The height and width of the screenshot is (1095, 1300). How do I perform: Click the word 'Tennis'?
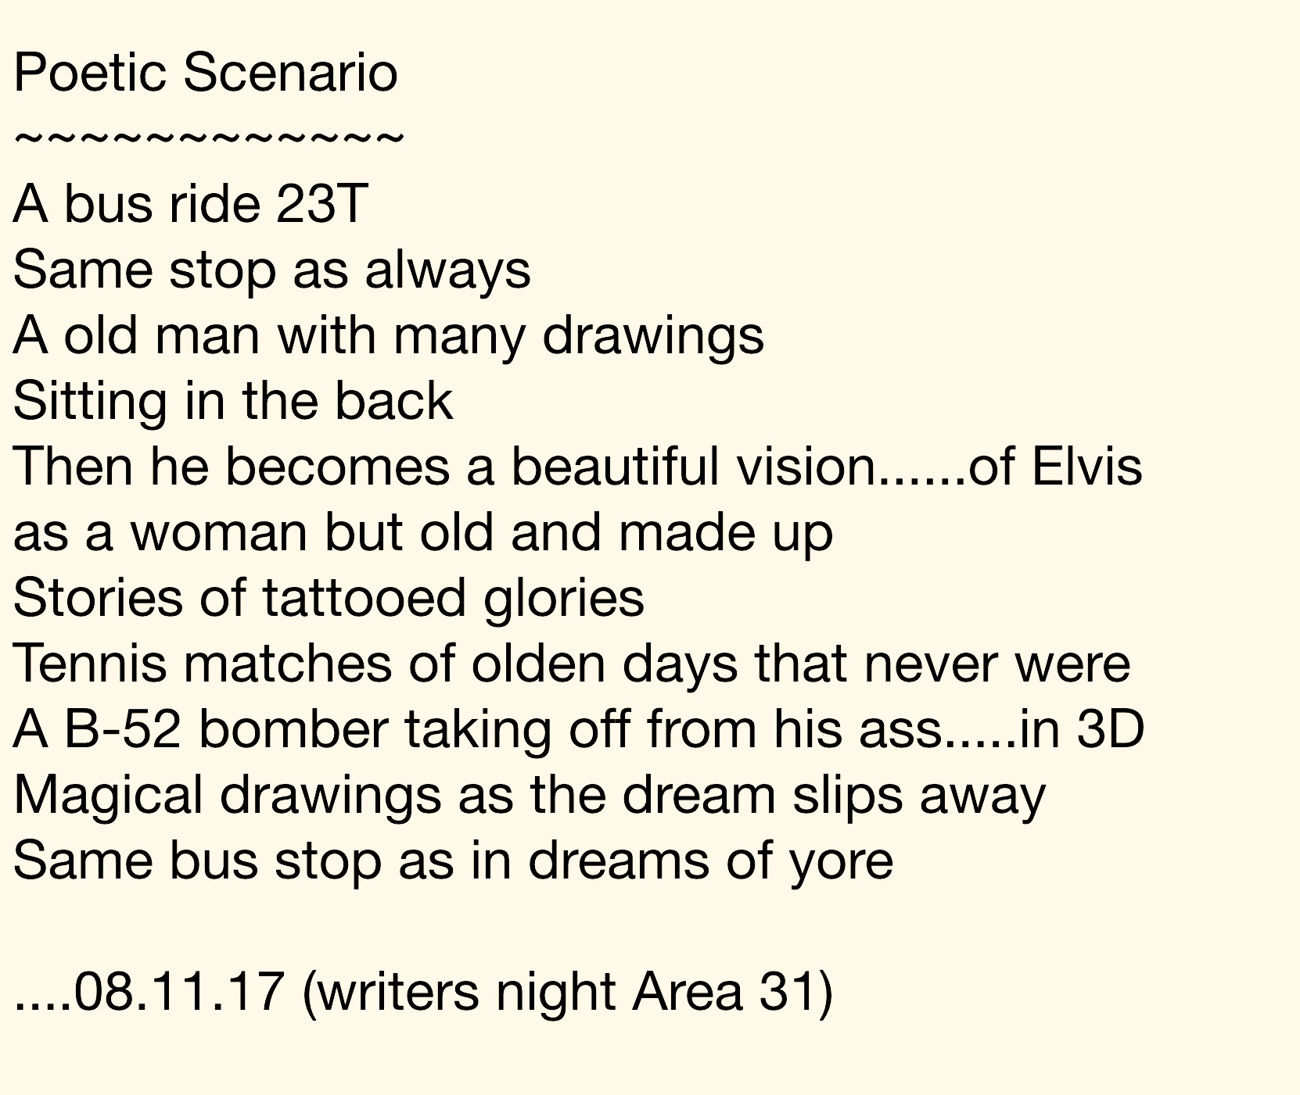click(x=90, y=664)
